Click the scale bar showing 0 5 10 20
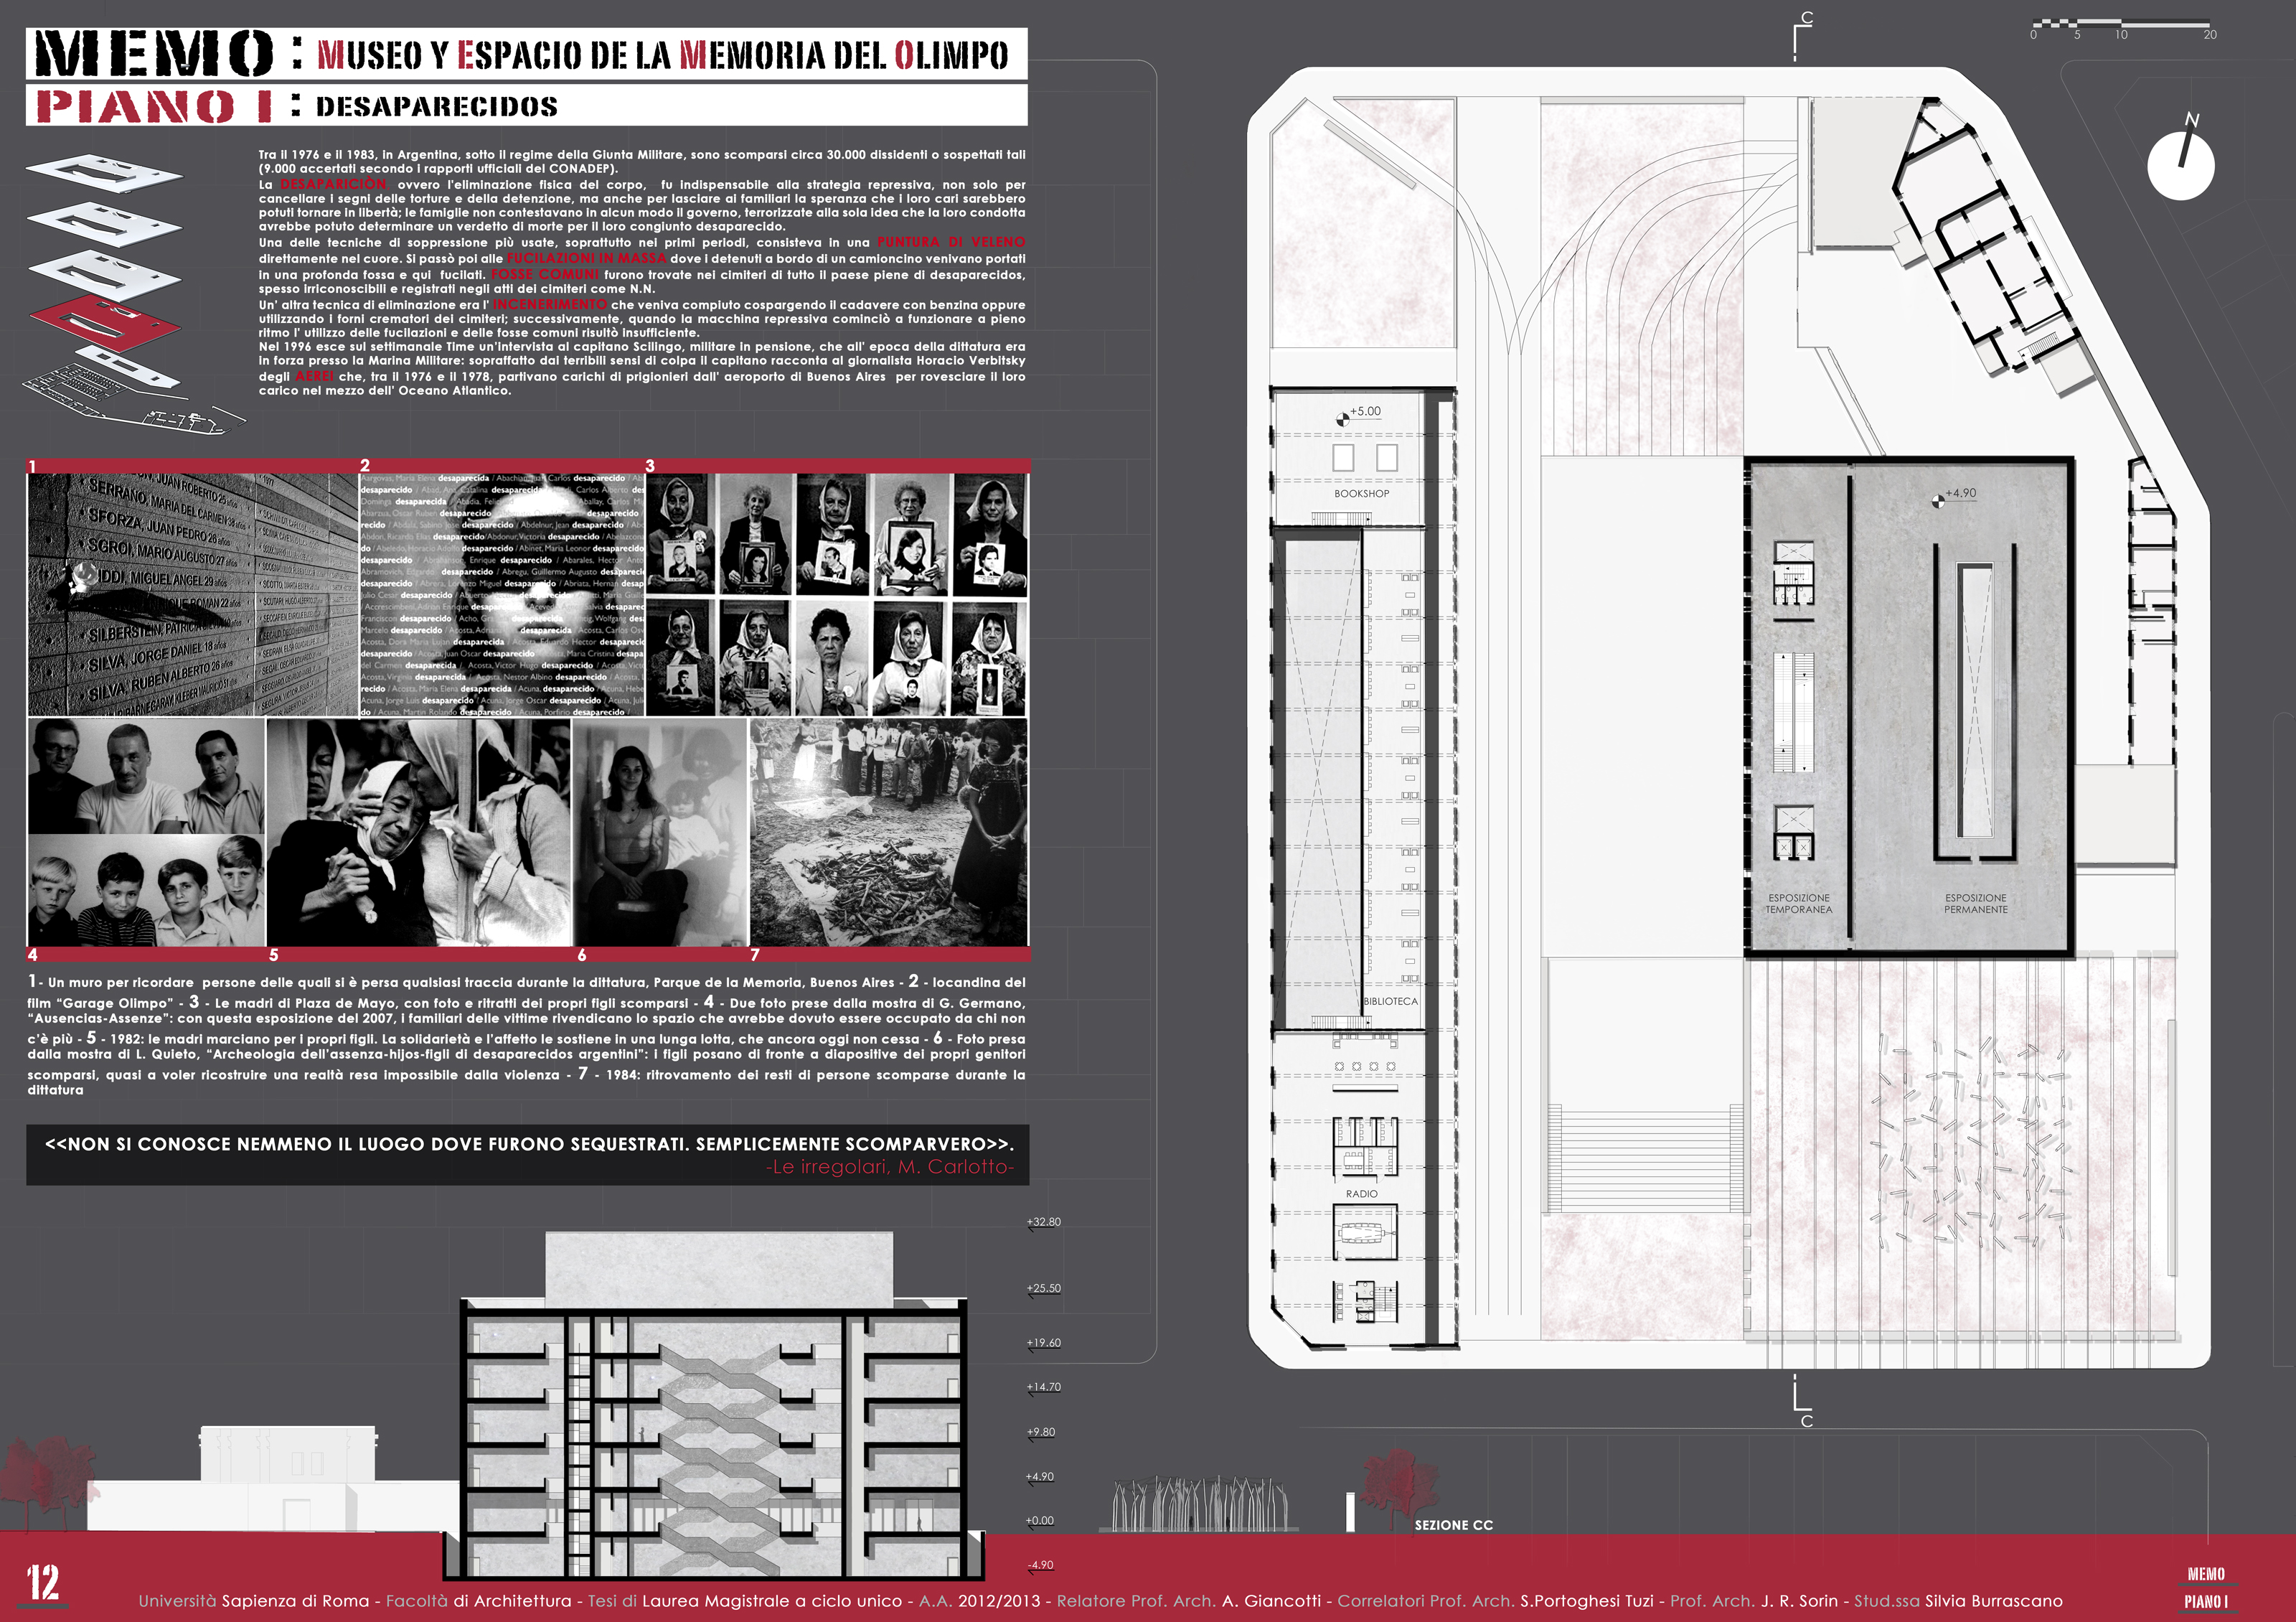Screen dimensions: 2296x1622 click(2123, 28)
